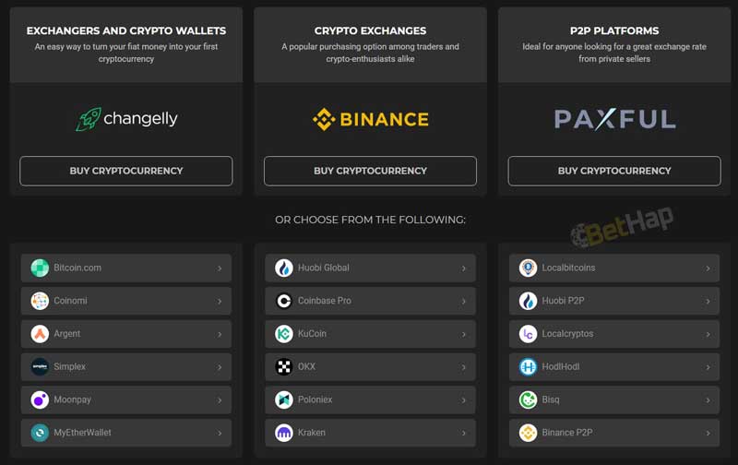Expand the Simplex row chevron
Screen dimensions: 738x465
(220, 367)
